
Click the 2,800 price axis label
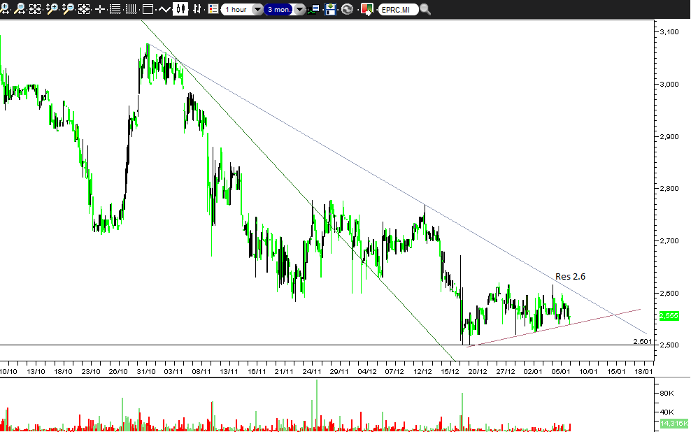[x=669, y=189]
